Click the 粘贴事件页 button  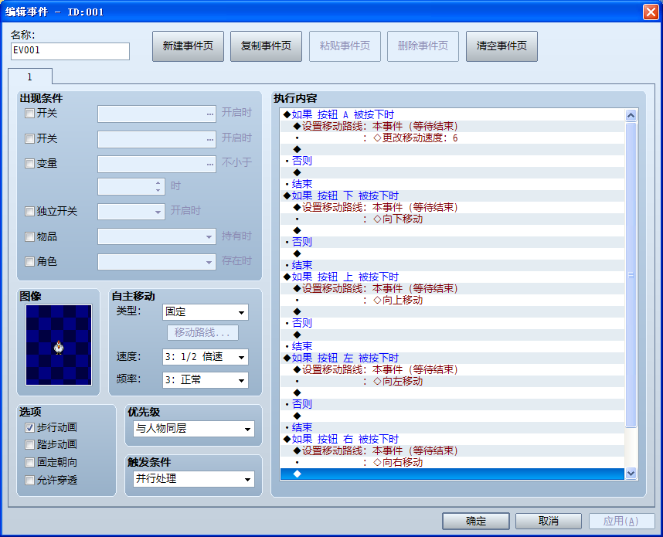(x=345, y=46)
